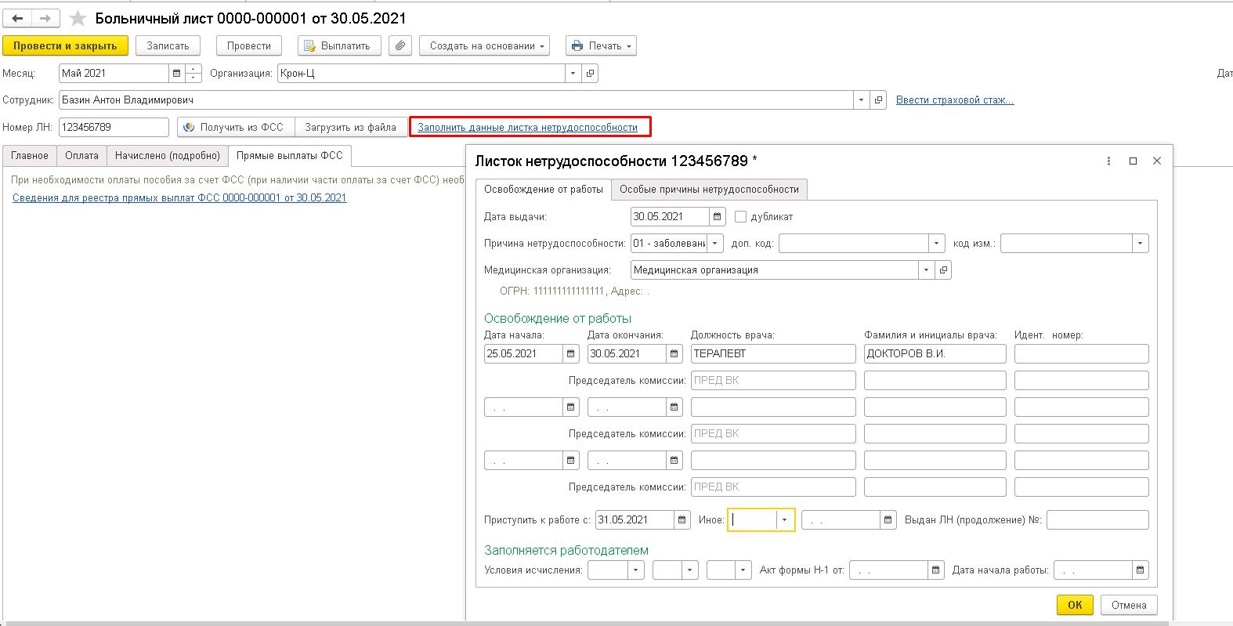The image size is (1233, 626).
Task: Add document to favorites with star icon
Action: (78, 18)
